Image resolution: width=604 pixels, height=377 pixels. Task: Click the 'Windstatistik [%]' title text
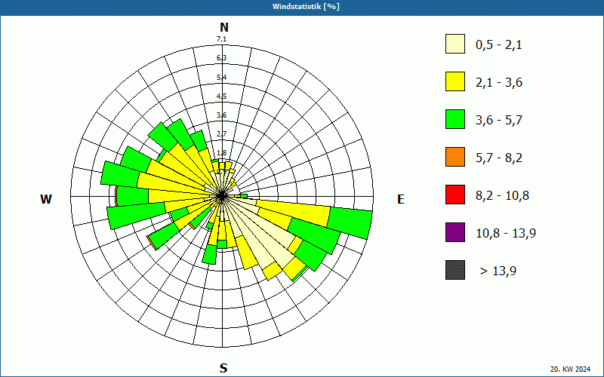306,7
